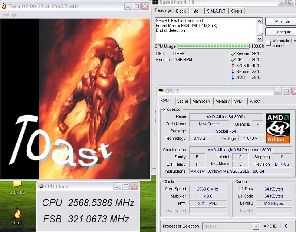Click the L1 Data 64 KBytes value
The image size is (296, 232).
(274, 189)
